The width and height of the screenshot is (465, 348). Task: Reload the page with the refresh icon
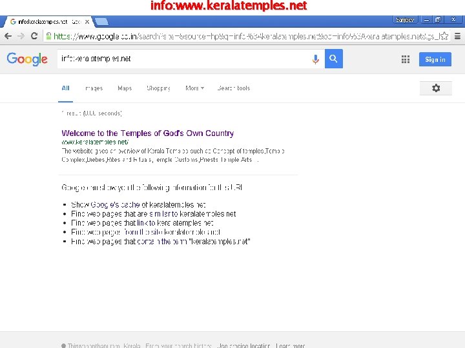(x=34, y=36)
